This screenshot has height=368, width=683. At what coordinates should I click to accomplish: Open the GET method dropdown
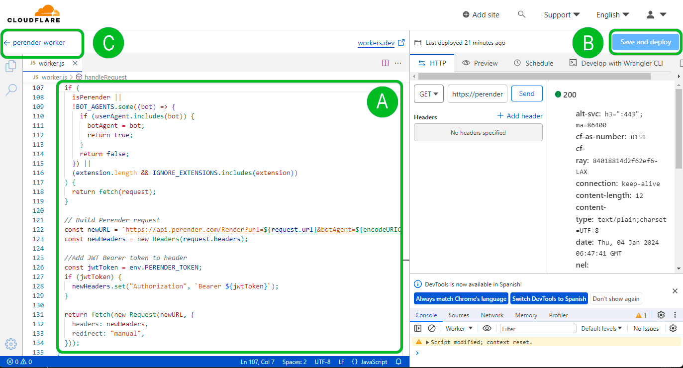click(x=429, y=93)
